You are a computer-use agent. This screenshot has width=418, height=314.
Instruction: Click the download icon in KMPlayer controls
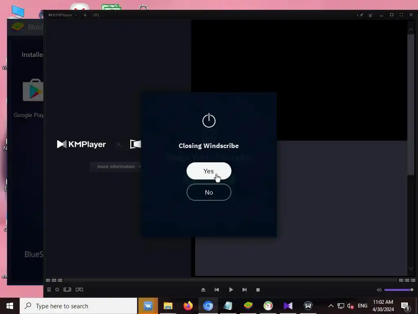click(67, 289)
